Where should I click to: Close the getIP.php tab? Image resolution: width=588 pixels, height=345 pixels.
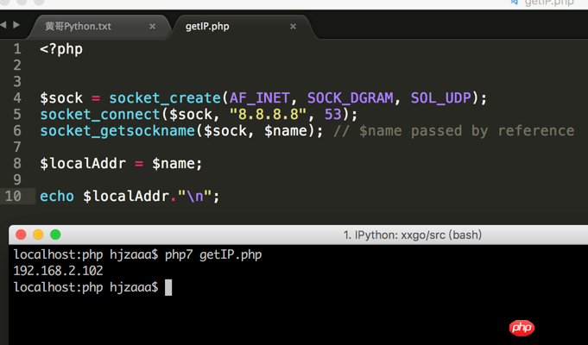click(x=293, y=27)
